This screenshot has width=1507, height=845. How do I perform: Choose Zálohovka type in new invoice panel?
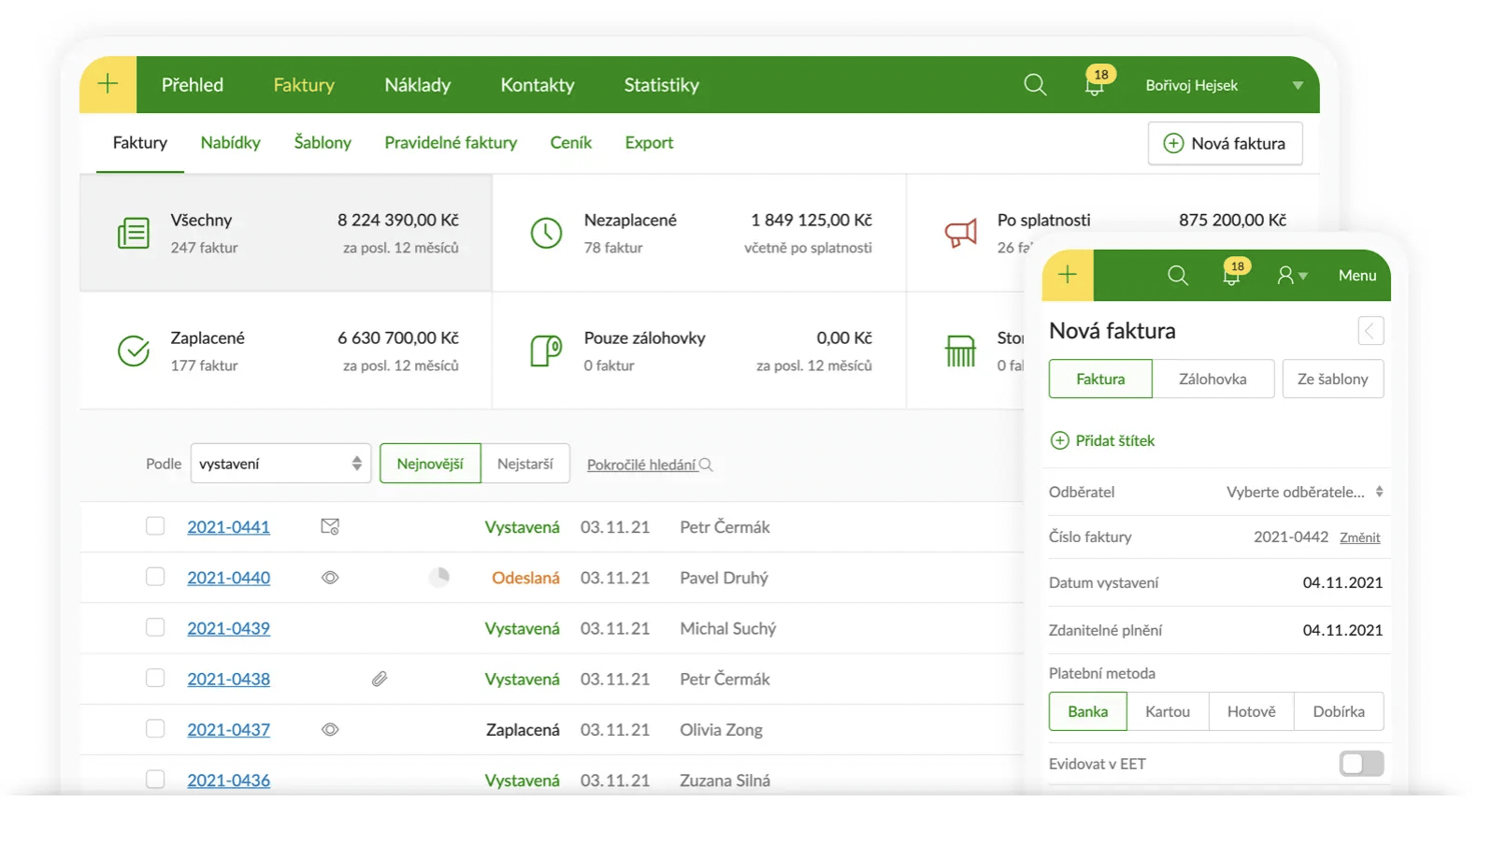coord(1213,379)
